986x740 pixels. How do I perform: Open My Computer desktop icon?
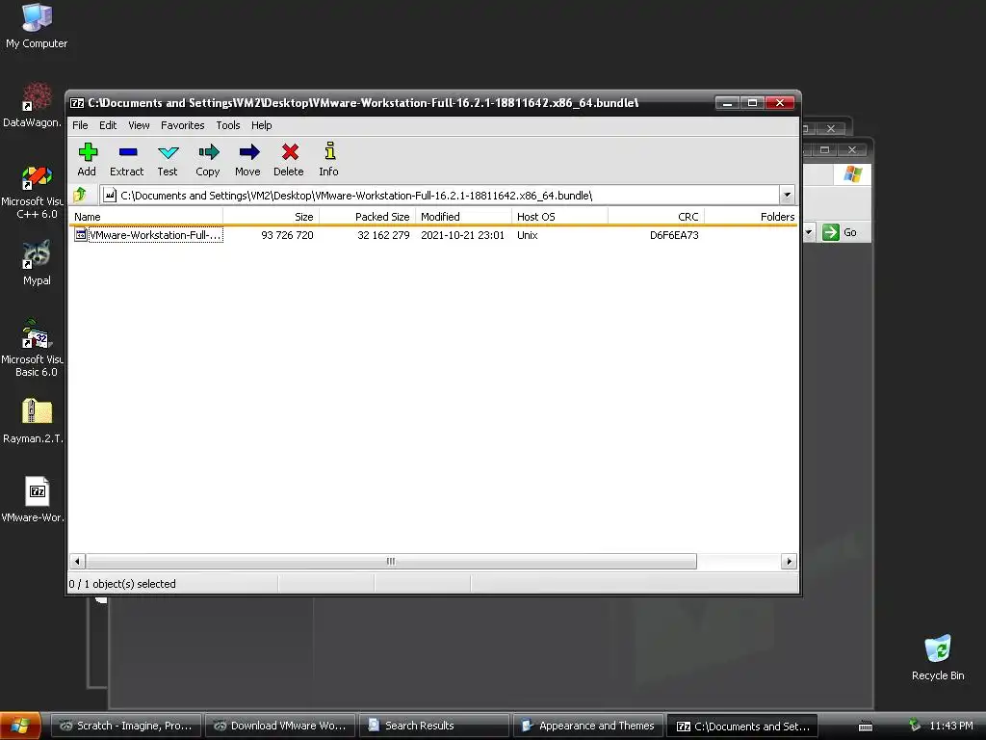coord(37,25)
